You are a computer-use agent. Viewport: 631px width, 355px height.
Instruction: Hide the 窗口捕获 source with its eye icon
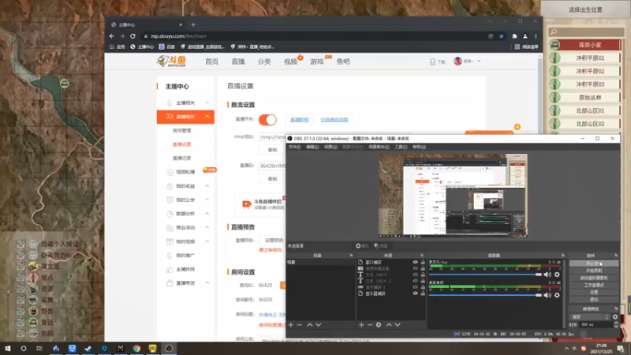pyautogui.click(x=416, y=263)
